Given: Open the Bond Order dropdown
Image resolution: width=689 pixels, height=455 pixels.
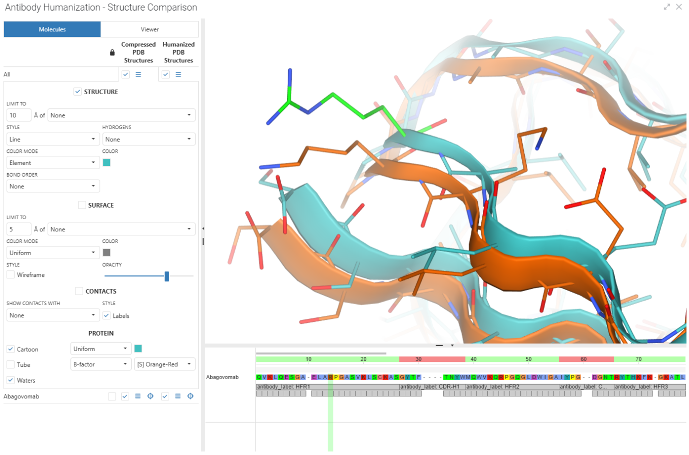Looking at the screenshot, I should click(53, 186).
